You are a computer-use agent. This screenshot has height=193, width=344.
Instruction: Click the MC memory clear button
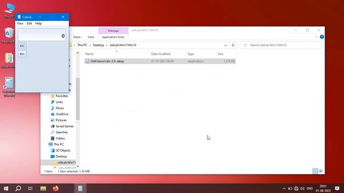tap(22, 46)
